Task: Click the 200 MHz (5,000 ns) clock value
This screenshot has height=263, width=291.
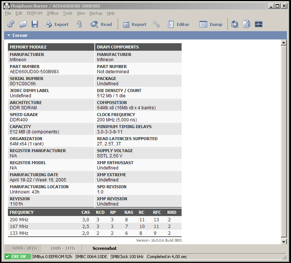Action: click(117, 120)
